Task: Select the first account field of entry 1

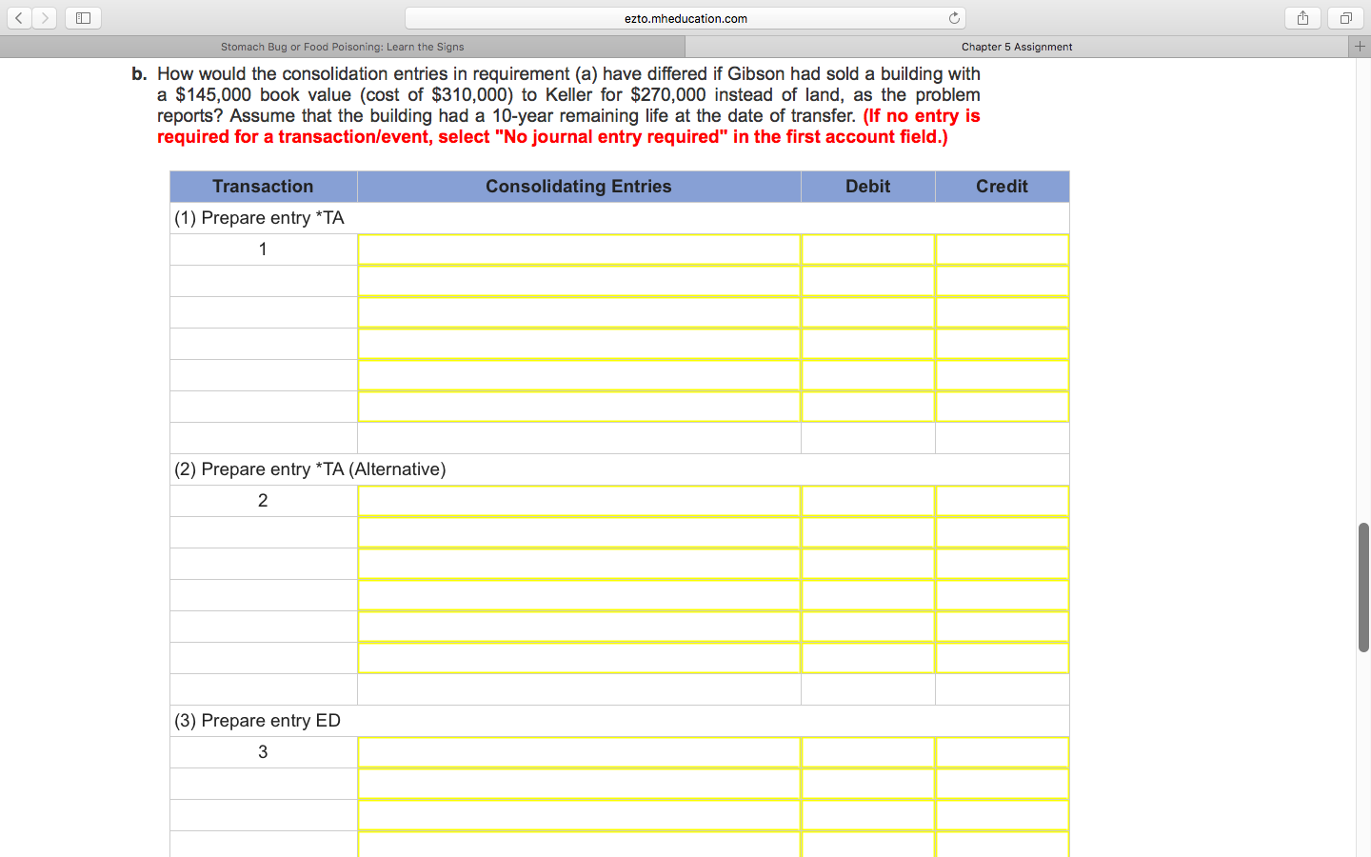Action: click(579, 249)
